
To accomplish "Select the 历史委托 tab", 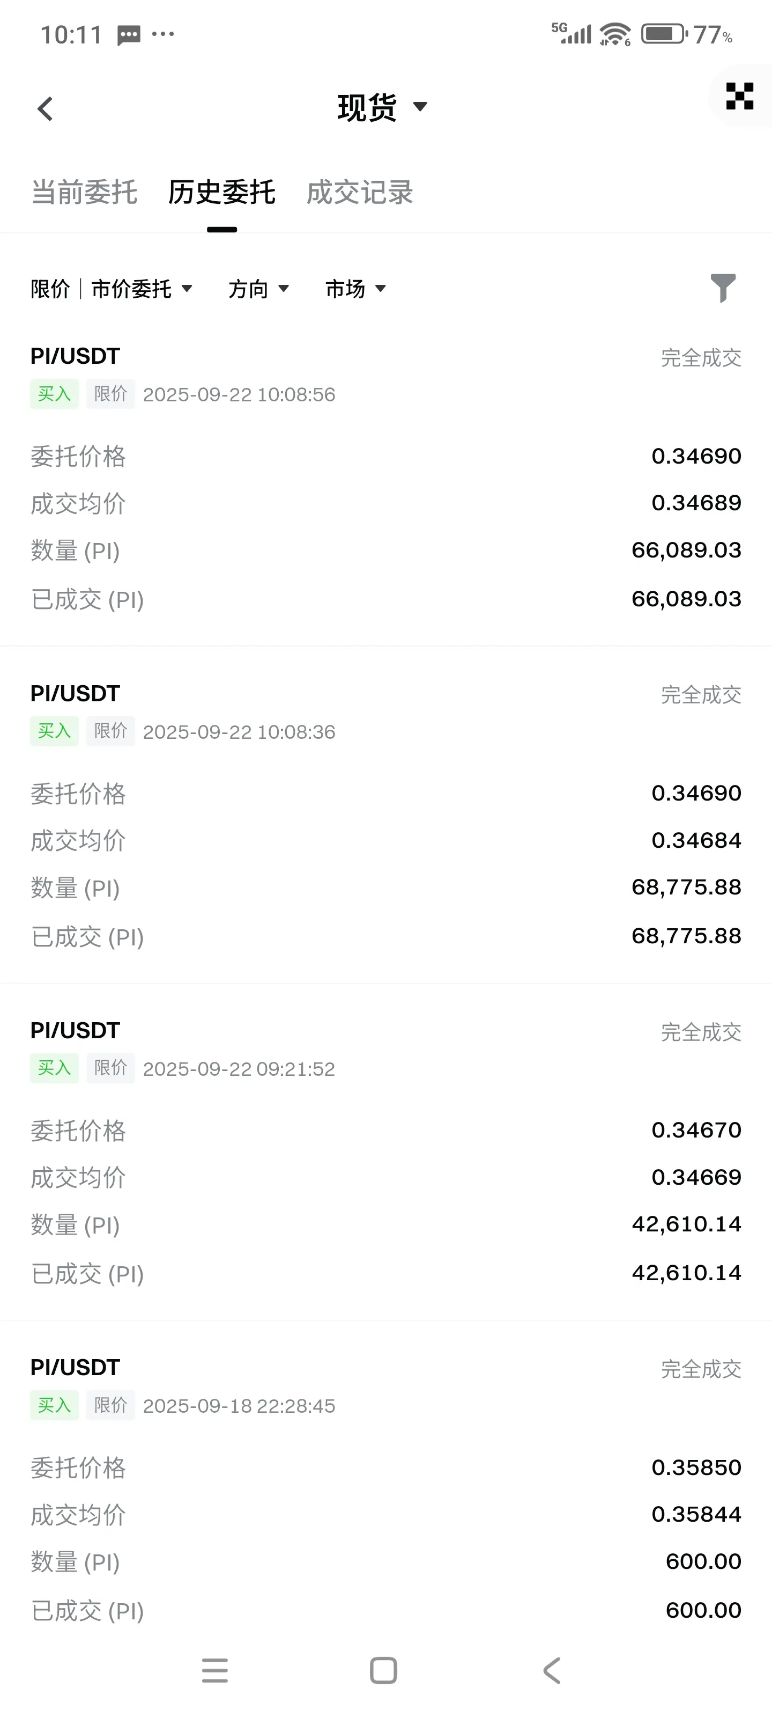I will point(222,193).
